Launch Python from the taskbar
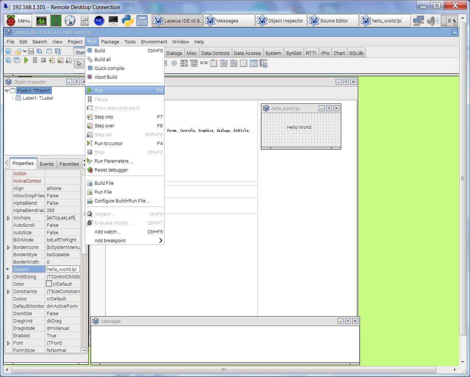Image resolution: width=470 pixels, height=377 pixels. coord(127,21)
